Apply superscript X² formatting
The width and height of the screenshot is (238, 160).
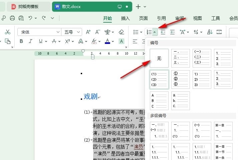67,41
